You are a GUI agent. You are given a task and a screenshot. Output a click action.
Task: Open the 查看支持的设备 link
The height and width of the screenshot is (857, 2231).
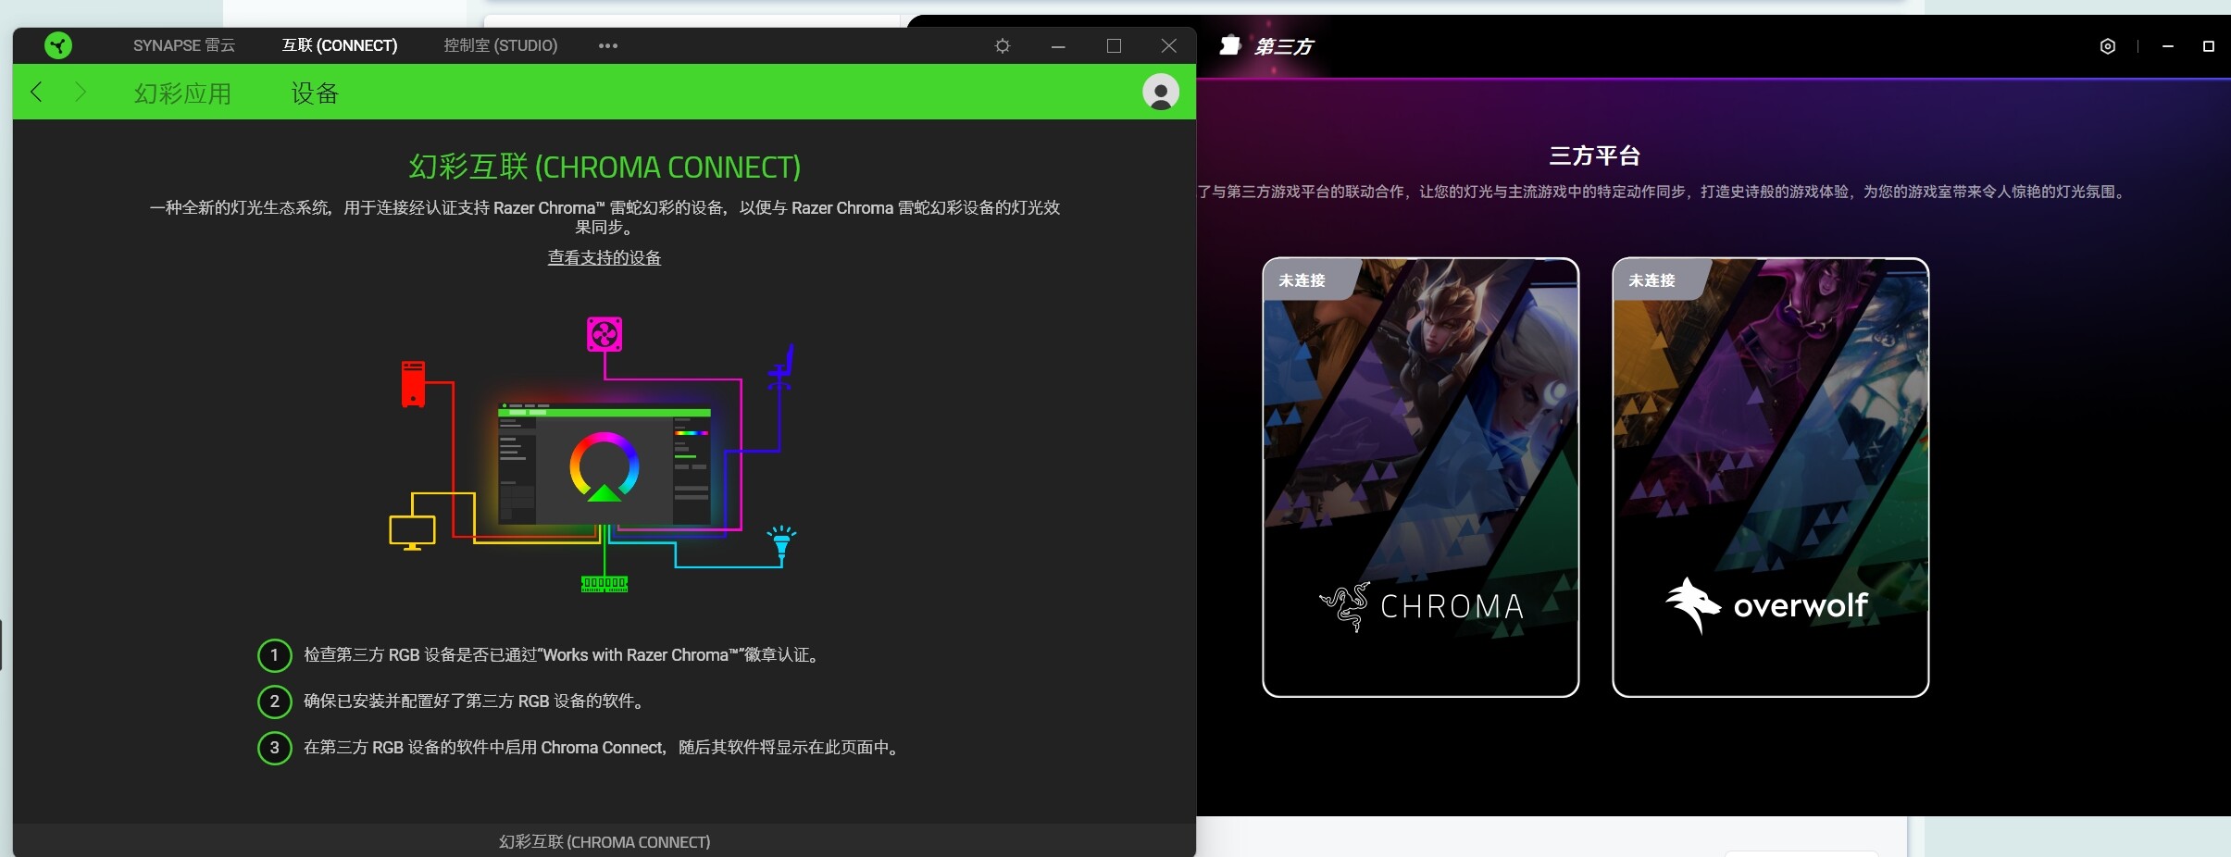point(604,257)
